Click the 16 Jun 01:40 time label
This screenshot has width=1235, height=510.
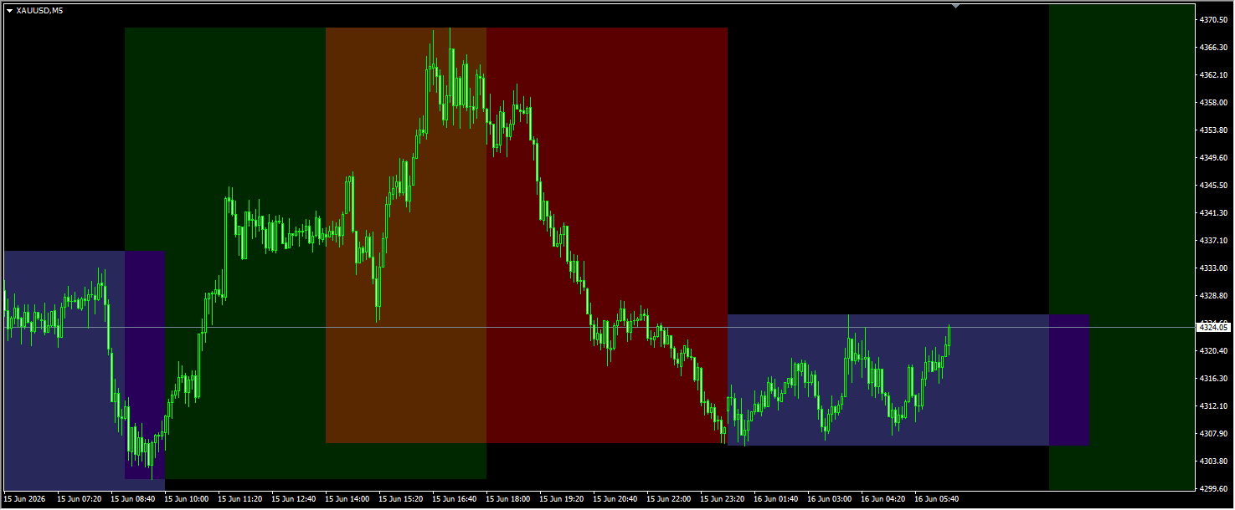[775, 499]
